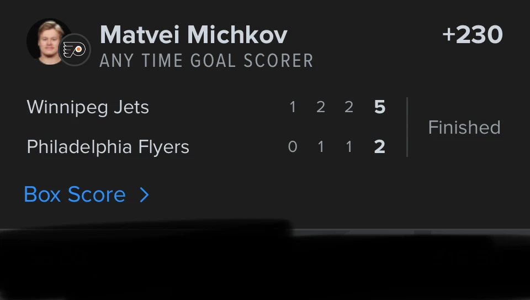Click the vertical divider beside Finished

407,127
